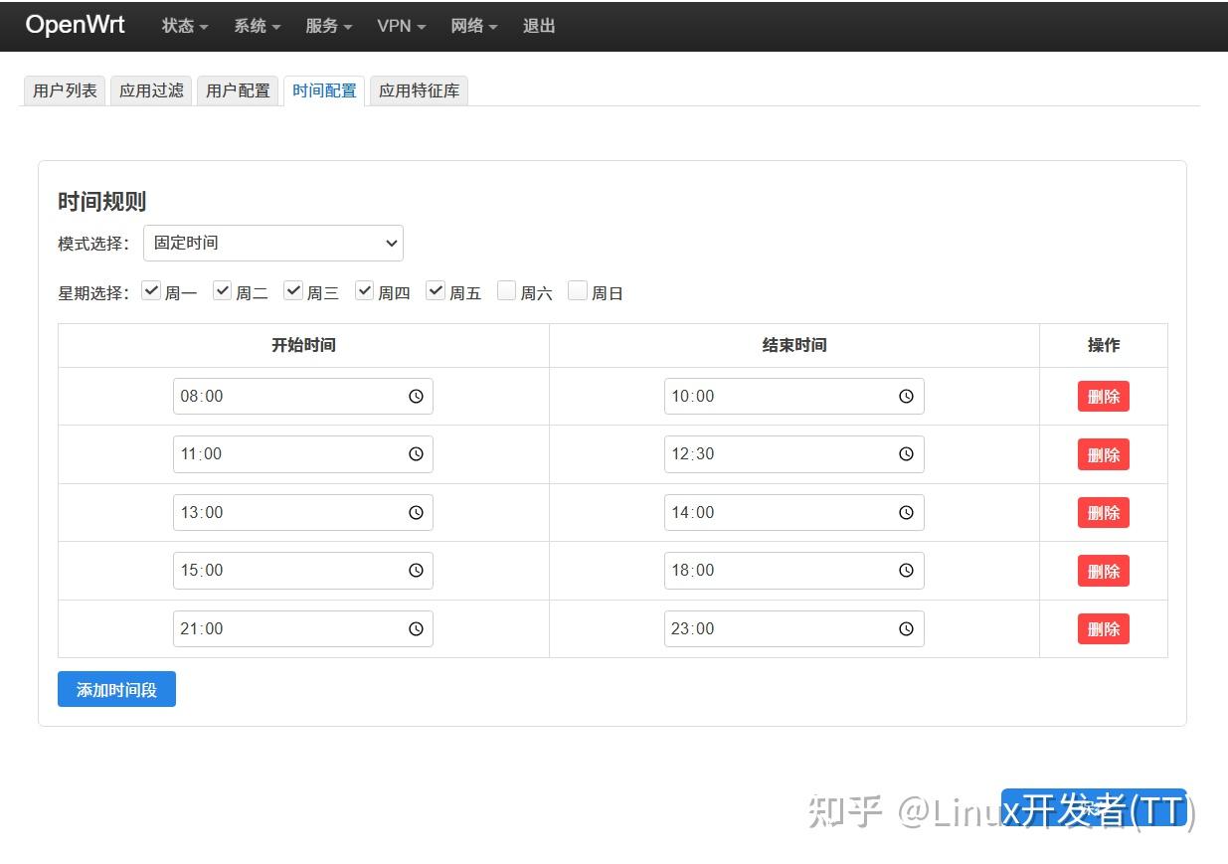Click the OpenWrt logo link
This screenshot has height=864, width=1228.
76,25
